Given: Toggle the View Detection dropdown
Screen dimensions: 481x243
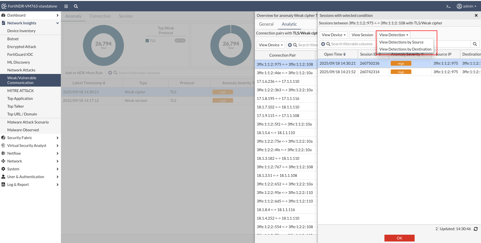Looking at the screenshot, I should pos(394,35).
